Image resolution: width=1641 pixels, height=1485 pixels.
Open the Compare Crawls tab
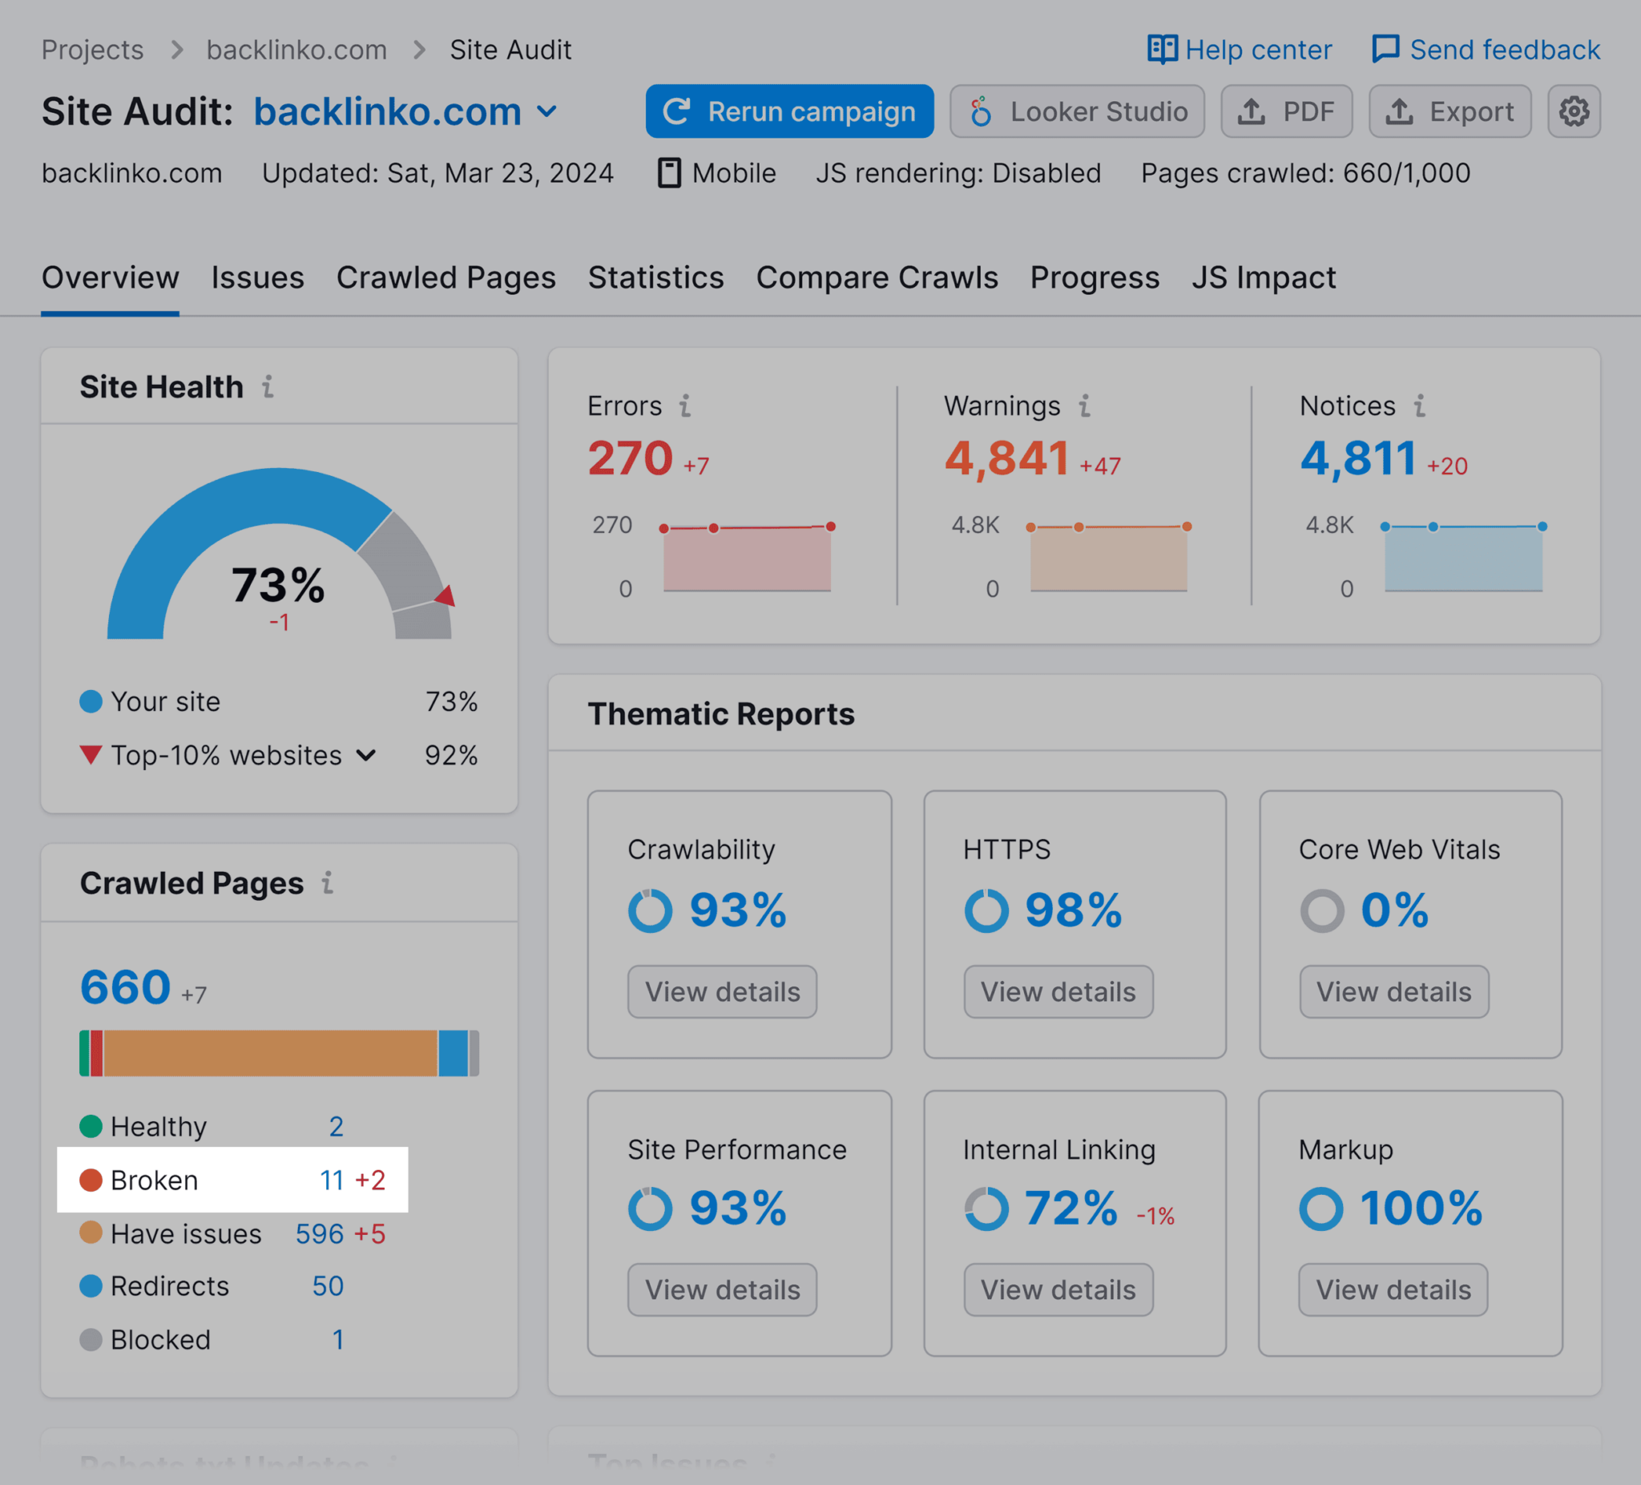pos(877,277)
